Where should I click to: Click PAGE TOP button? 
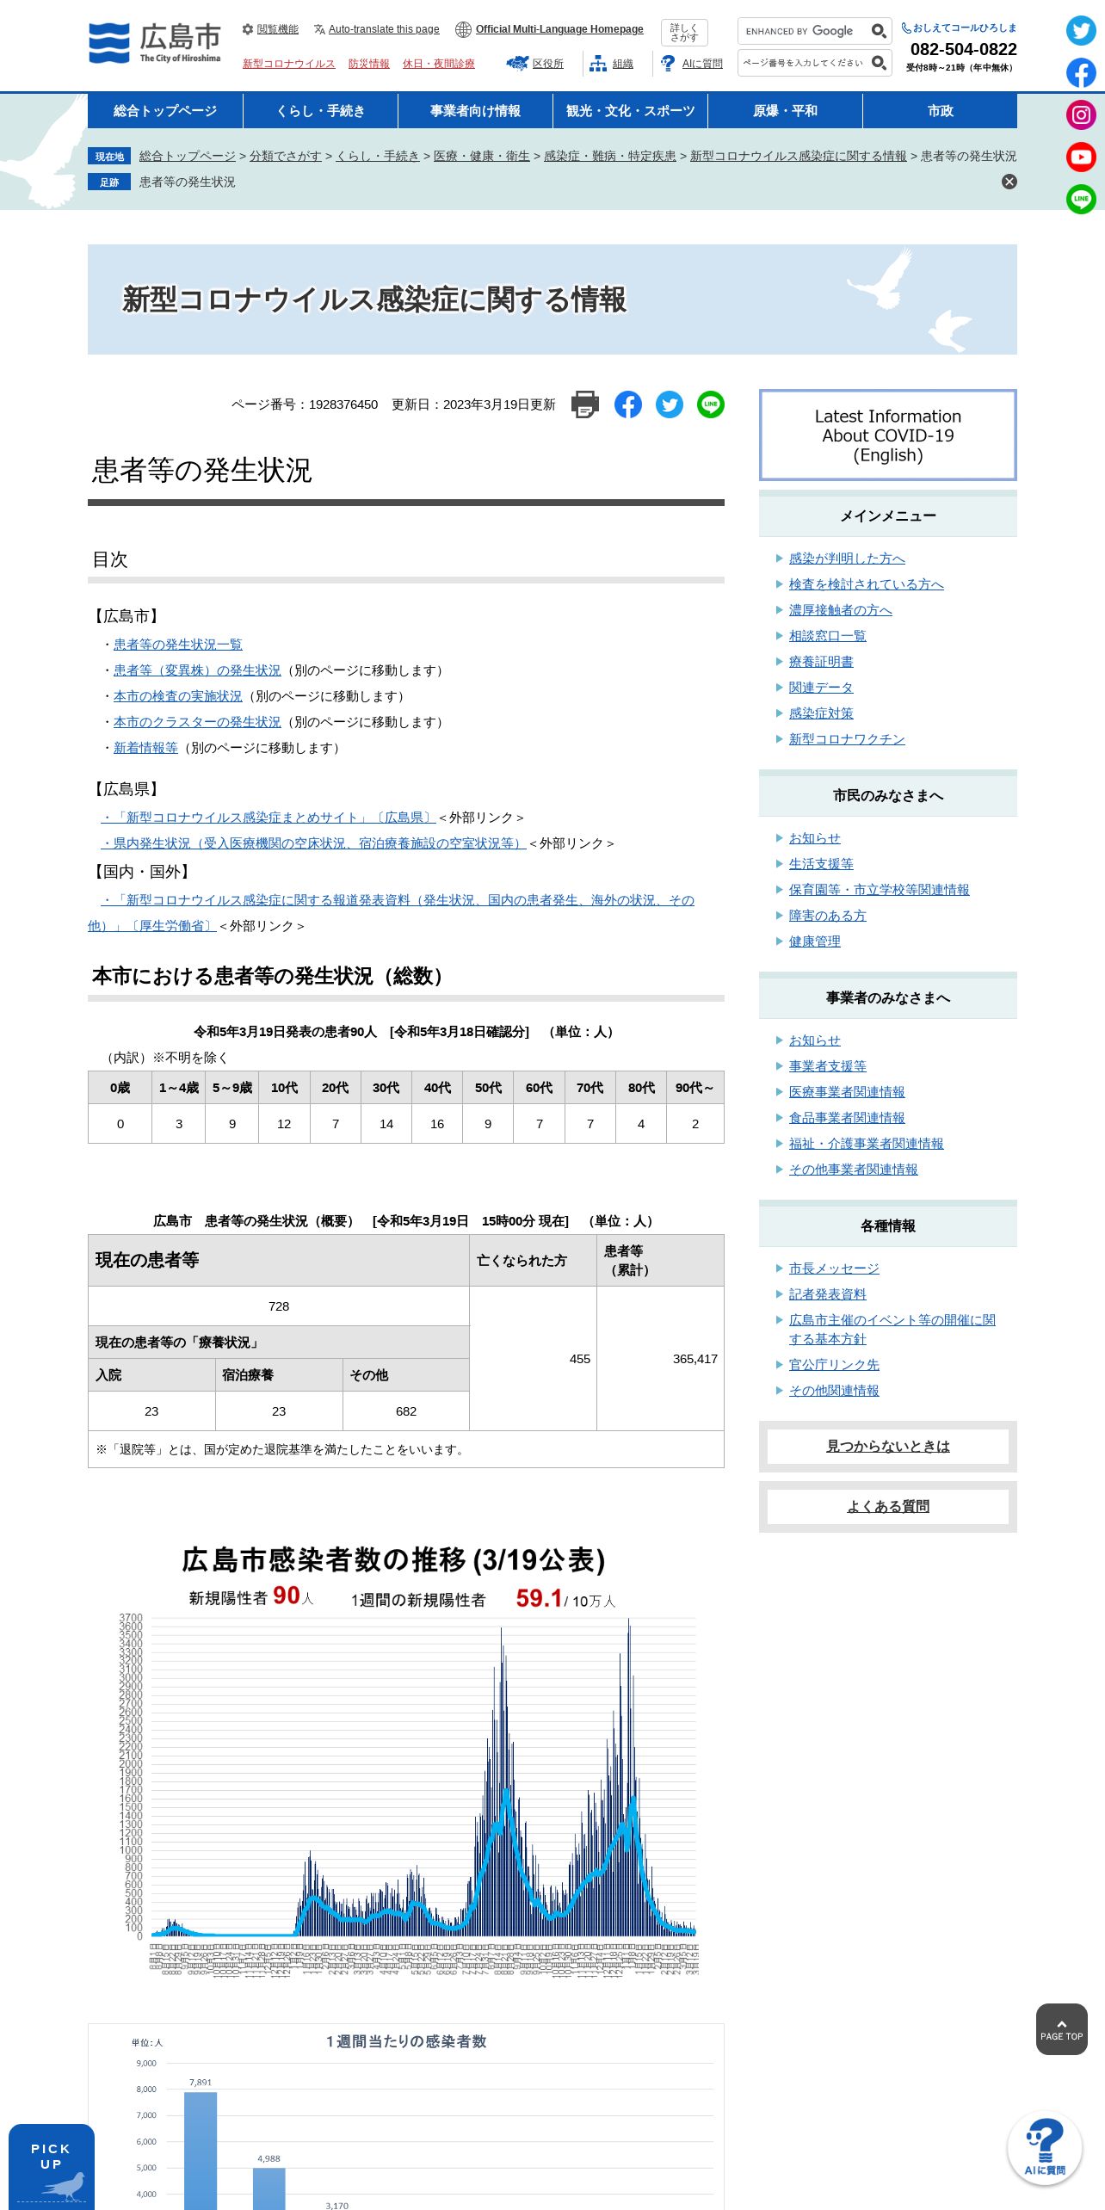pyautogui.click(x=1062, y=2029)
